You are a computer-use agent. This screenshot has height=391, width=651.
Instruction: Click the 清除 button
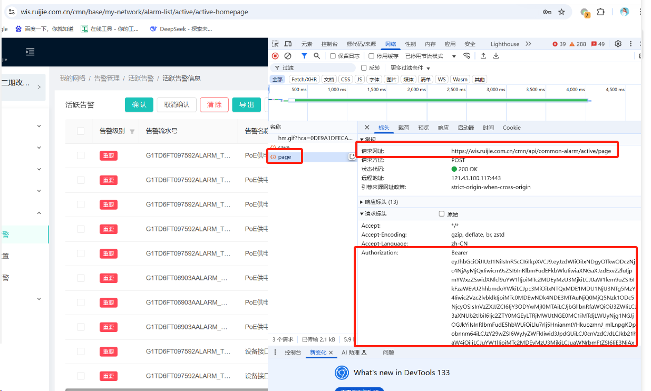pyautogui.click(x=215, y=105)
